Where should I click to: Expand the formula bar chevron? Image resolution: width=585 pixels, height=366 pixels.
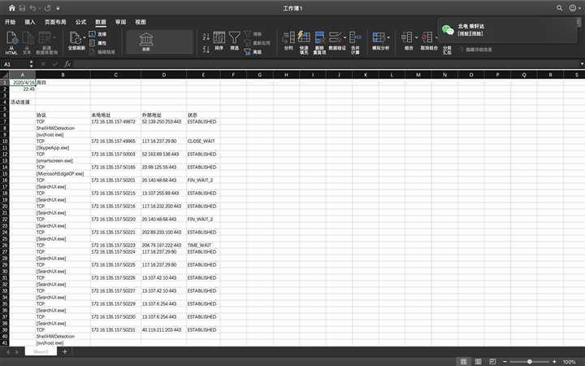[x=582, y=64]
